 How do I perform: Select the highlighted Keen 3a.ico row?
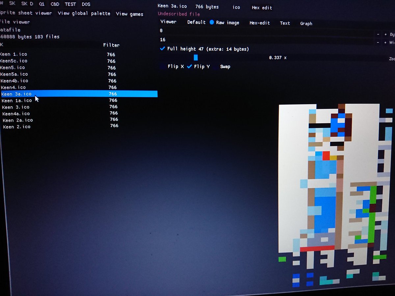[x=79, y=94]
